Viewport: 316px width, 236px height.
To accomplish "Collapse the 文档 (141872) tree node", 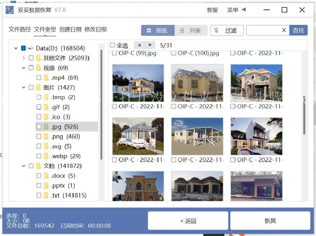I will 24,166.
